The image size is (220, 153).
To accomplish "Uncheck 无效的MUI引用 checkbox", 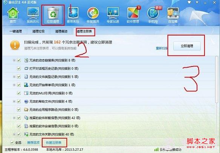I will tap(19, 93).
